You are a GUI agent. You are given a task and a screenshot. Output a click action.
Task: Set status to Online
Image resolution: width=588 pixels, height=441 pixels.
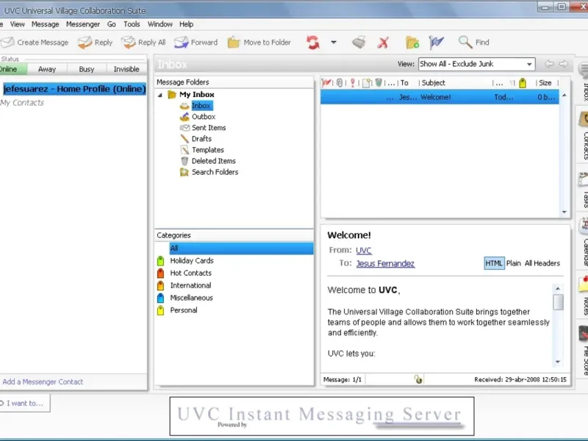click(x=13, y=69)
